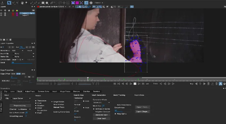Click the Preprocessing... button
Viewport: 226px width, 124px height.
(x=20, y=106)
